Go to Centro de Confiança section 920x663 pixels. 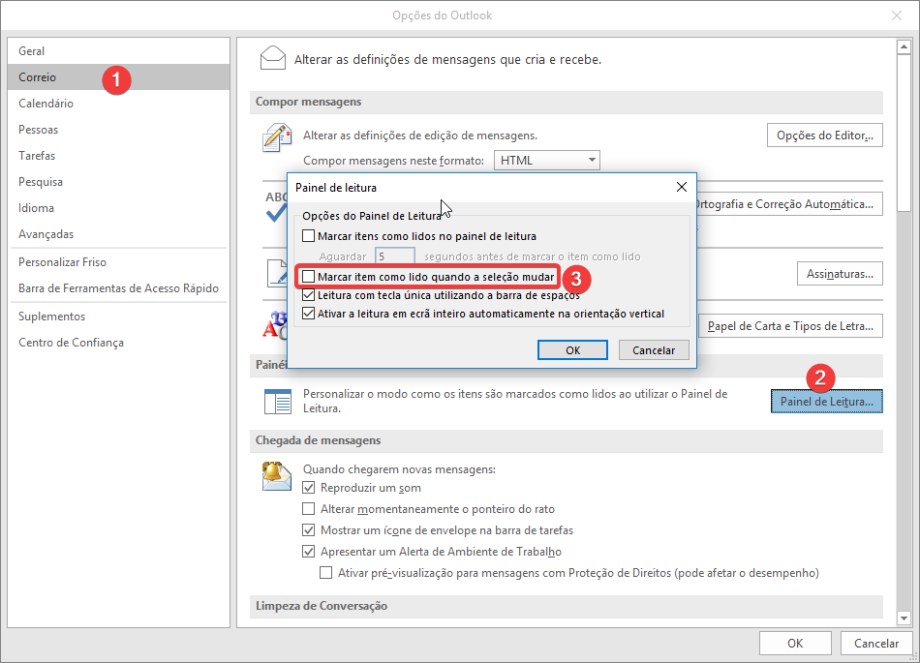tap(71, 343)
